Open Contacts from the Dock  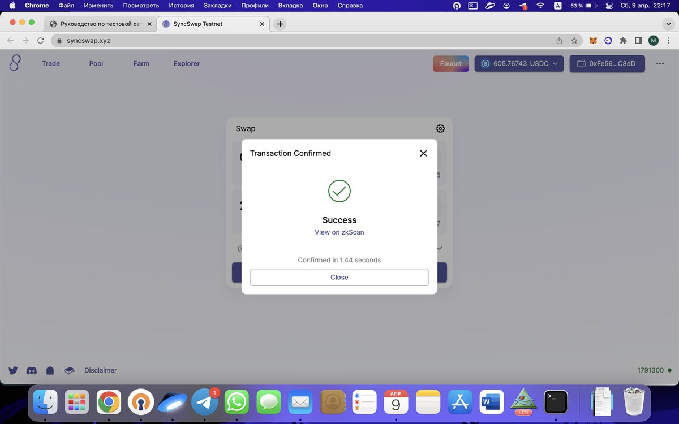click(333, 403)
